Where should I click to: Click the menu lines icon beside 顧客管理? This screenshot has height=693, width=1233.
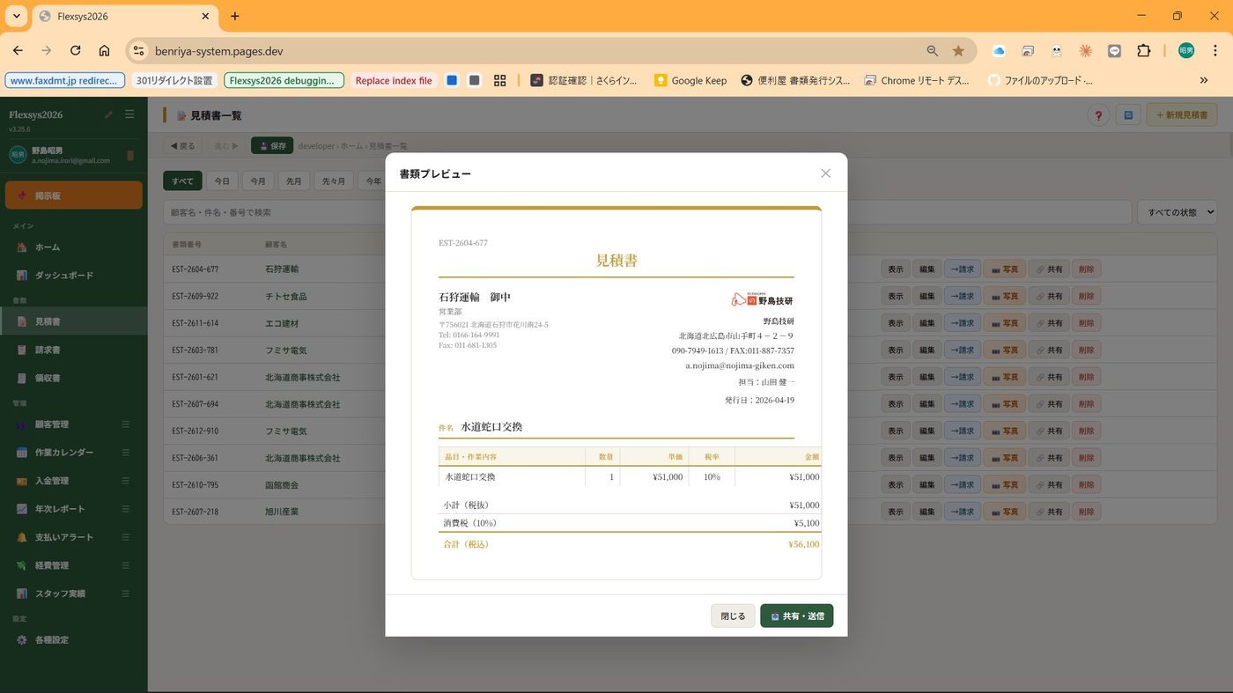point(125,424)
